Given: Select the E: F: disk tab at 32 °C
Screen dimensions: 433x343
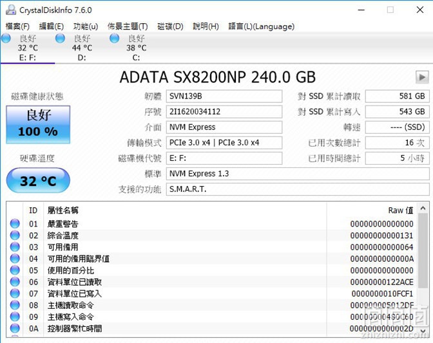Looking at the screenshot, I should 28,48.
